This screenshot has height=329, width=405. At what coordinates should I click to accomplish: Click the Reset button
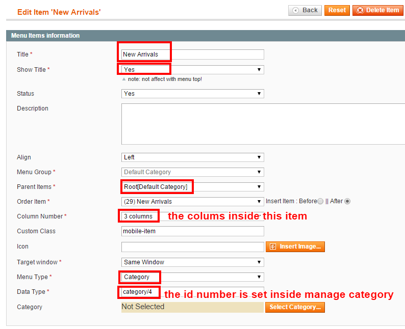pos(337,10)
